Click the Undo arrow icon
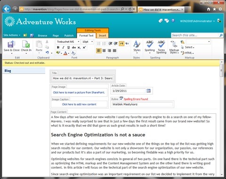The height and width of the screenshot is (179, 226). coord(47,53)
